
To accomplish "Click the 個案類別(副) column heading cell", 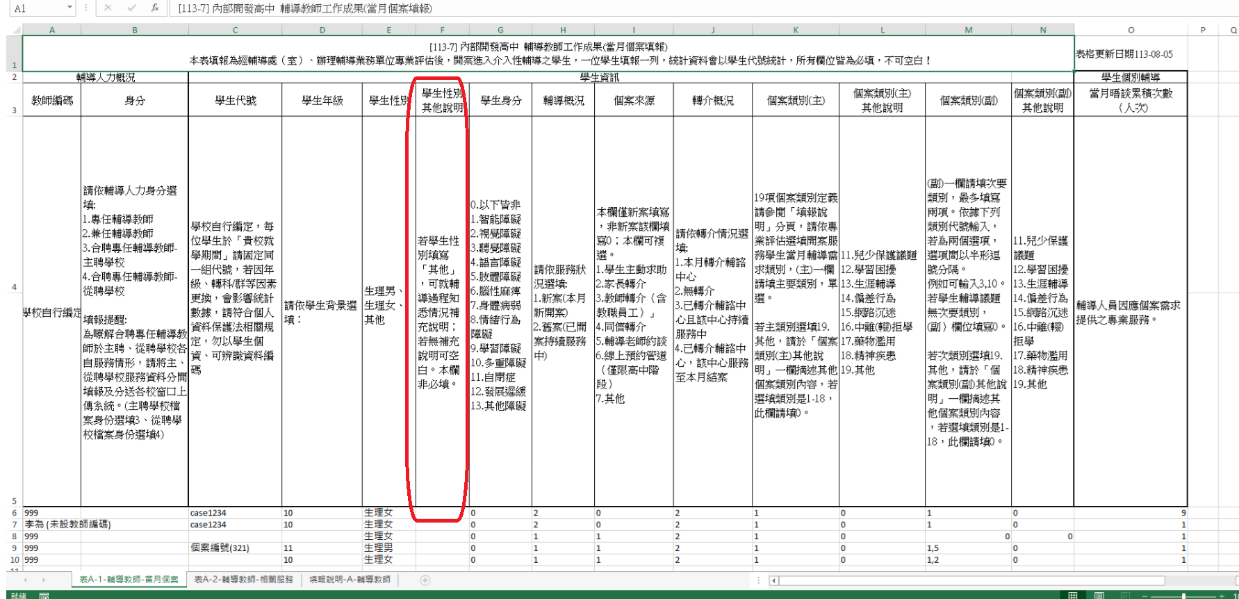I will [968, 100].
